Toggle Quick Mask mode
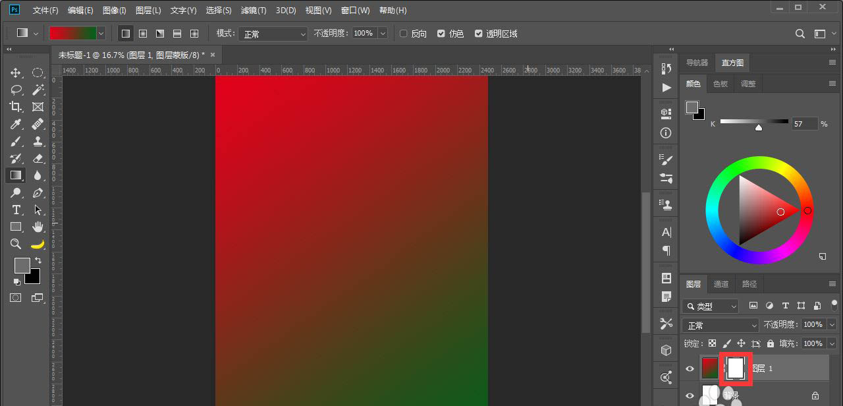This screenshot has height=406, width=843. (15, 298)
